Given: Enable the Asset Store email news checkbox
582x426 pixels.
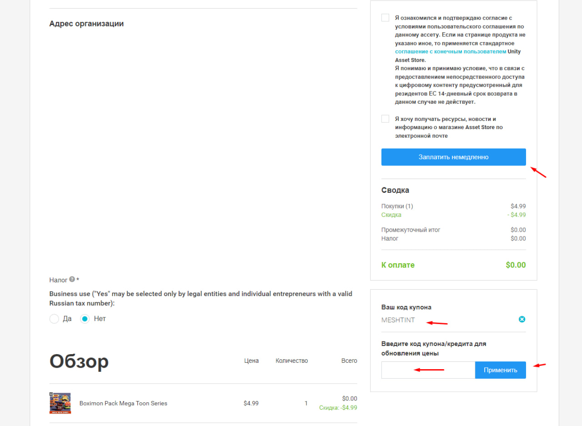Looking at the screenshot, I should [x=385, y=119].
